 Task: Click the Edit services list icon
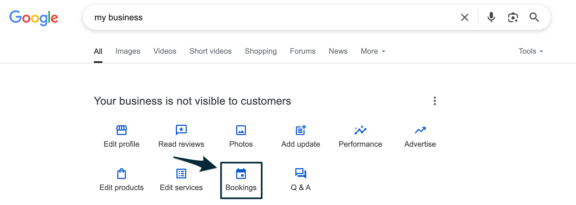tap(181, 174)
